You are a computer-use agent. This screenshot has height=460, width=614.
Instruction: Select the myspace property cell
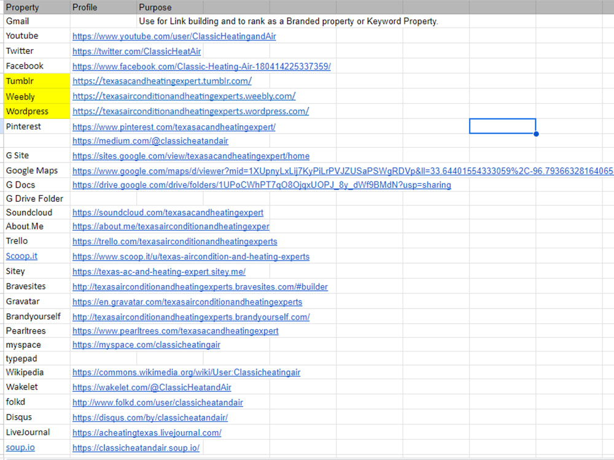point(37,345)
